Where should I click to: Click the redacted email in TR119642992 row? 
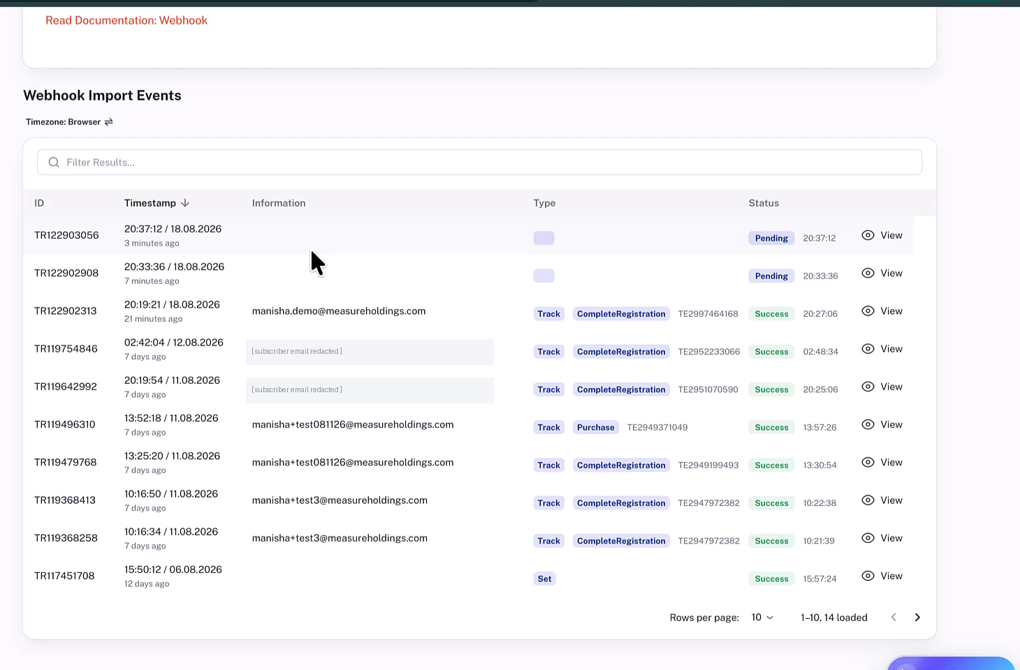370,389
